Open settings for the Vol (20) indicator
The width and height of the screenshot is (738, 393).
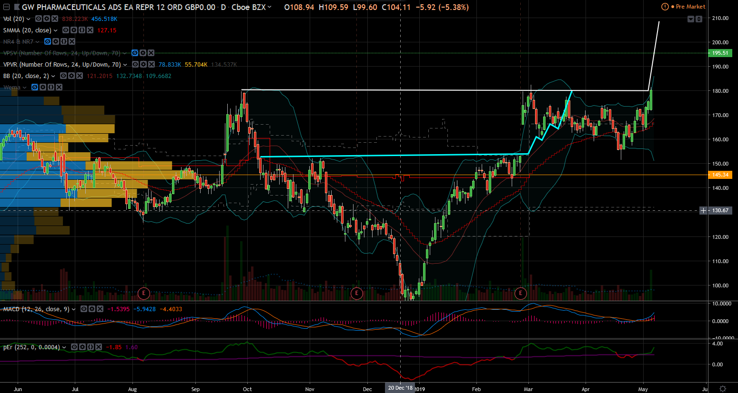(x=47, y=19)
